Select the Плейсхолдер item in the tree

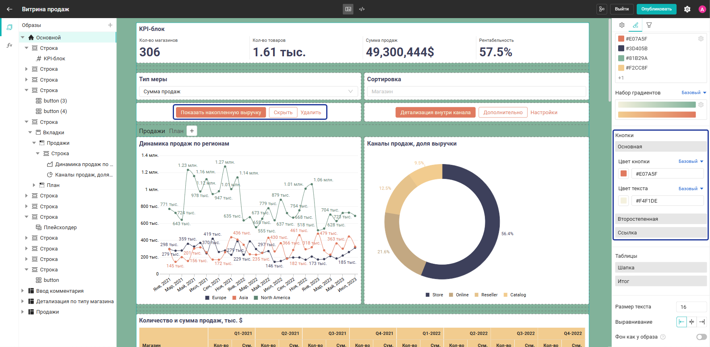click(x=60, y=227)
